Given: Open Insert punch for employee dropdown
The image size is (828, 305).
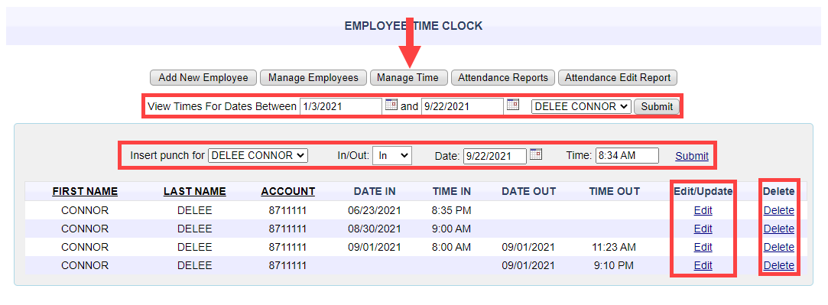Looking at the screenshot, I should tap(258, 156).
